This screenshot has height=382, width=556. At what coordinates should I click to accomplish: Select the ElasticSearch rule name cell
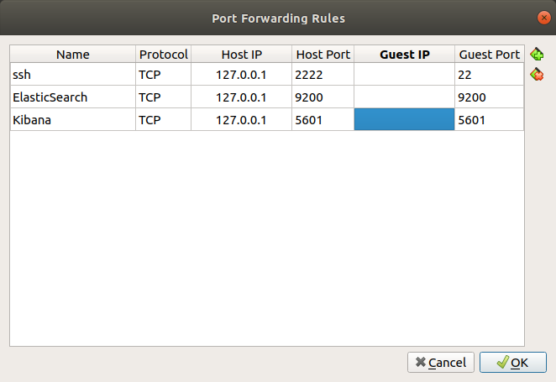click(73, 97)
